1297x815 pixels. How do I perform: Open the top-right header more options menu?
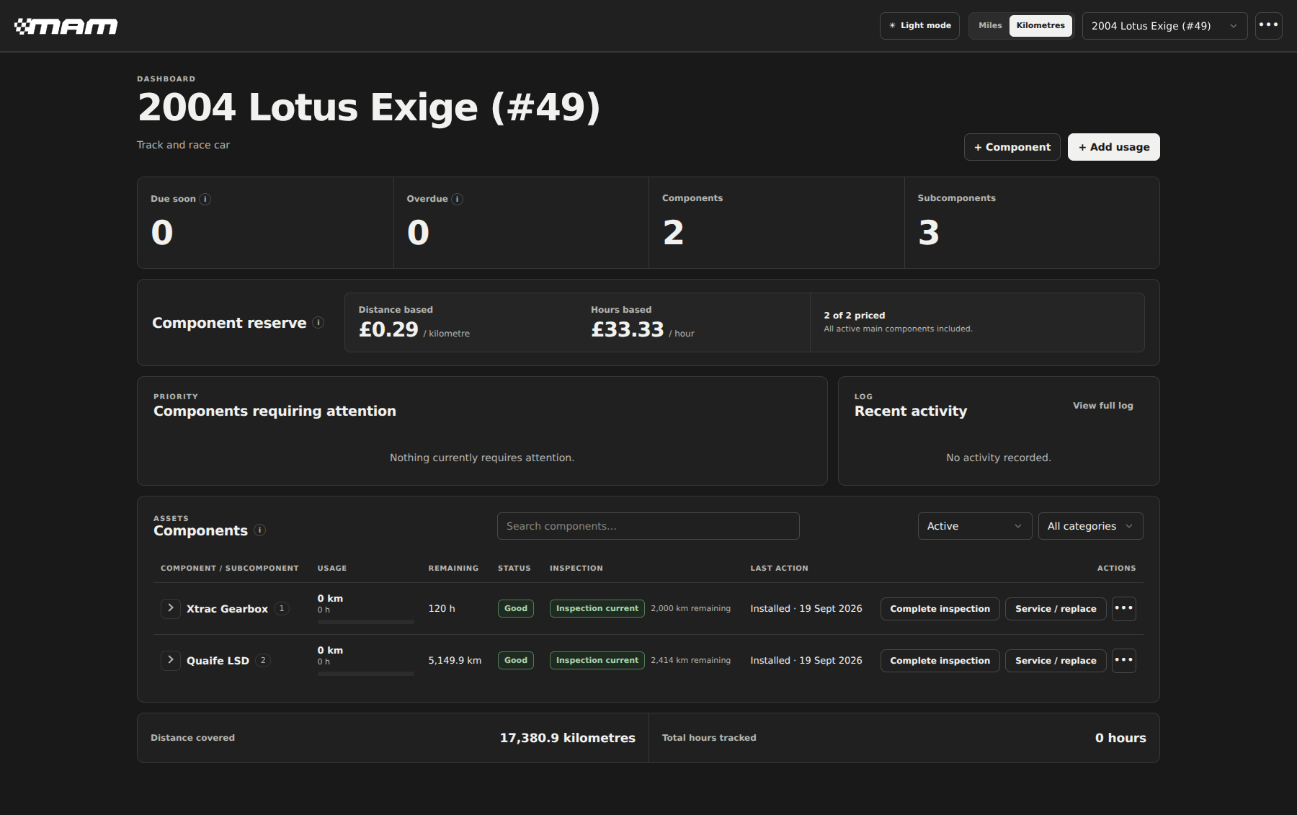1268,26
